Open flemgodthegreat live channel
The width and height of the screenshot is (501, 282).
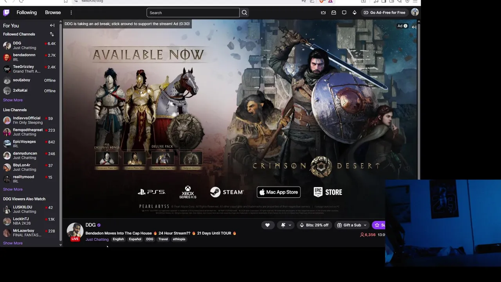30,132
